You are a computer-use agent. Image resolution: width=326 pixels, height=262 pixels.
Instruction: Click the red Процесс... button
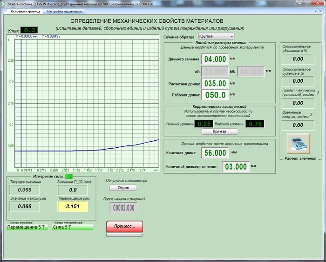124,226
